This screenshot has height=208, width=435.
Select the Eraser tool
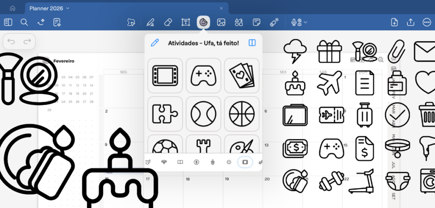pos(168,22)
